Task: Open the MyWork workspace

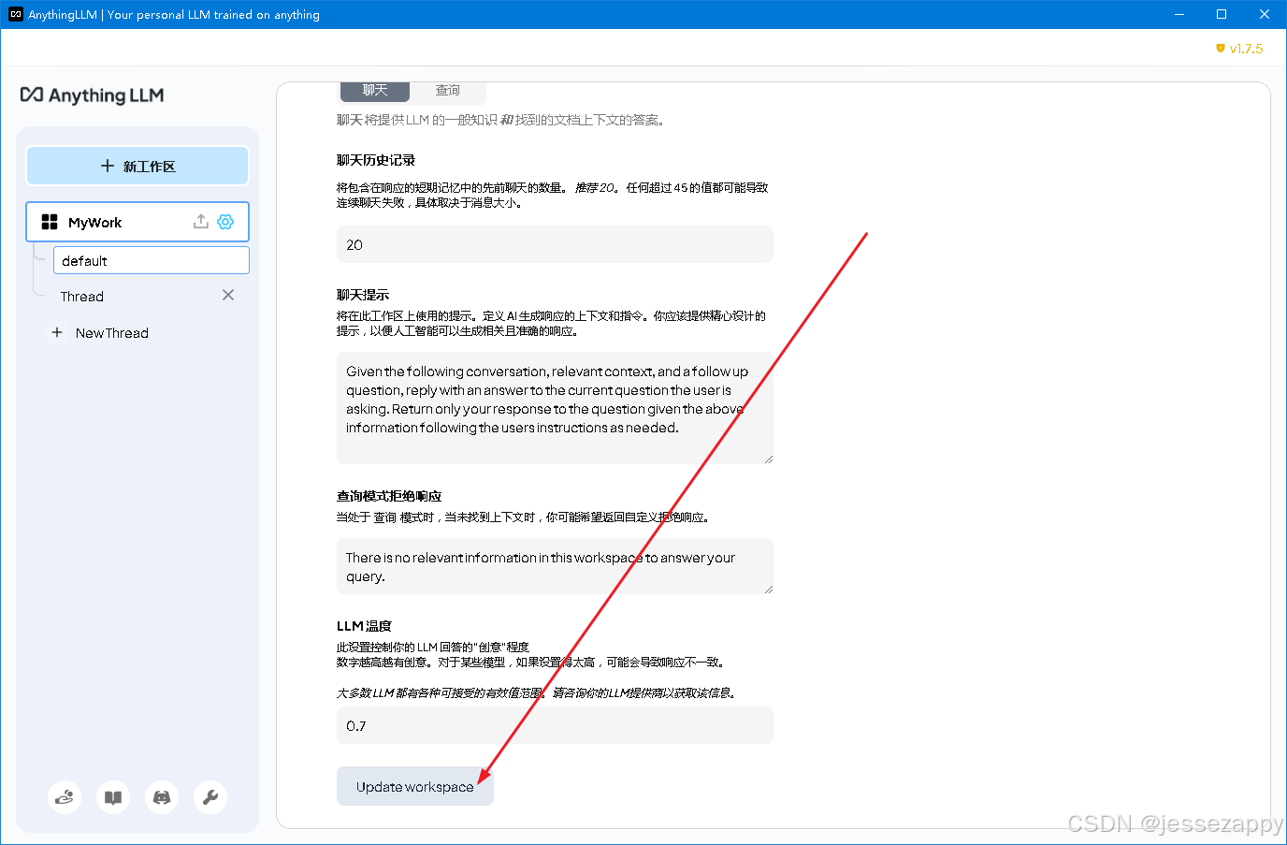Action: [x=137, y=222]
